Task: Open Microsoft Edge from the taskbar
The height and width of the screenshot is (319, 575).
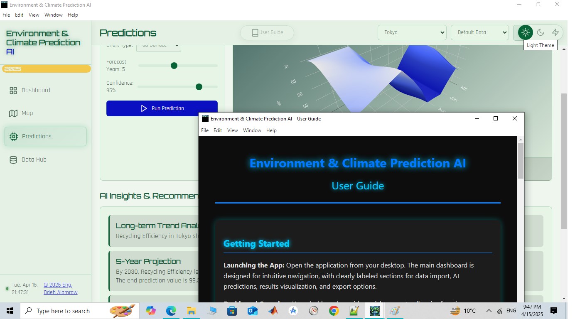Action: coord(171,311)
